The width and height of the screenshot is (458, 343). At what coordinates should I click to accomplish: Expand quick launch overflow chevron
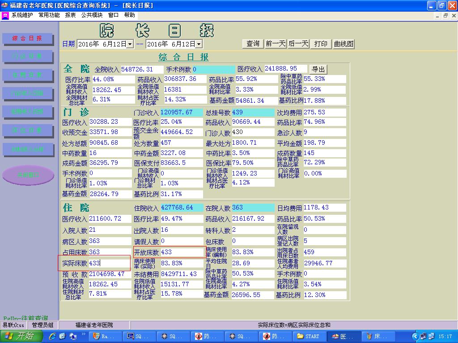84,334
